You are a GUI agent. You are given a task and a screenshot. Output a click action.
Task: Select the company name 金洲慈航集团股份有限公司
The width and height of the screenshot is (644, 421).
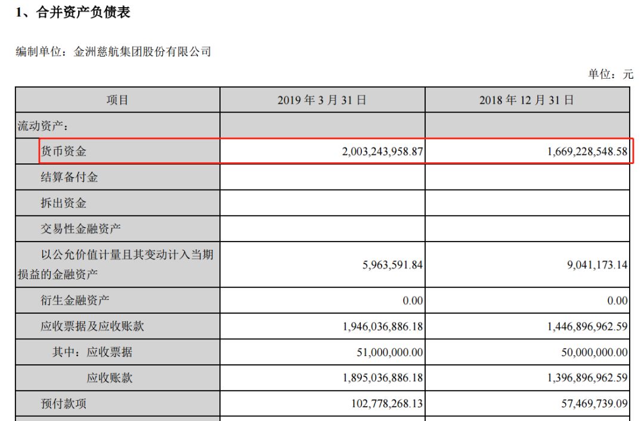click(142, 52)
